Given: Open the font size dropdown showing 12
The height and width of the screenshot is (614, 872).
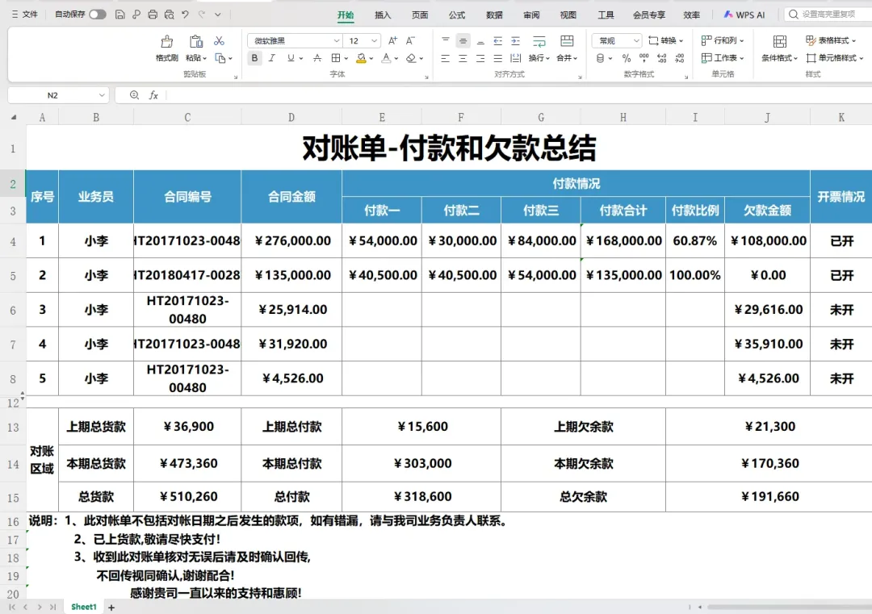Looking at the screenshot, I should click(x=375, y=40).
